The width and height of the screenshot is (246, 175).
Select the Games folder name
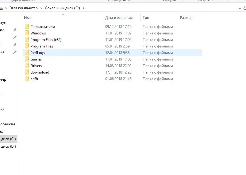(x=36, y=59)
